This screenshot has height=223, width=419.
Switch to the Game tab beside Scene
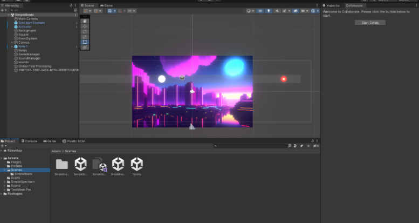coord(106,5)
